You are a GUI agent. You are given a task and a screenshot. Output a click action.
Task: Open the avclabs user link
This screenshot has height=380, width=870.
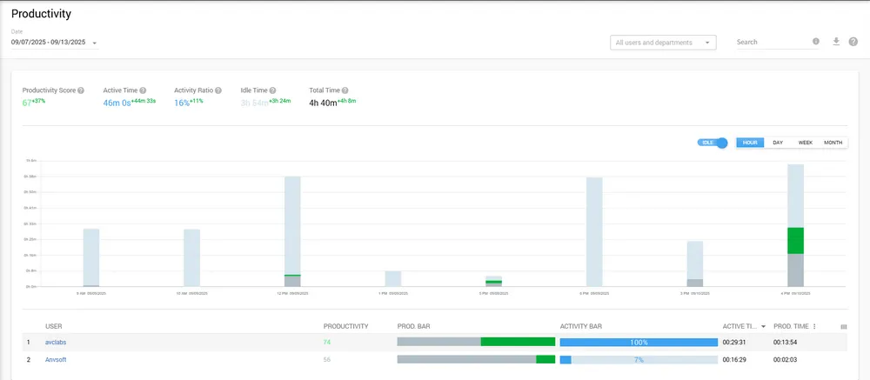tap(56, 343)
